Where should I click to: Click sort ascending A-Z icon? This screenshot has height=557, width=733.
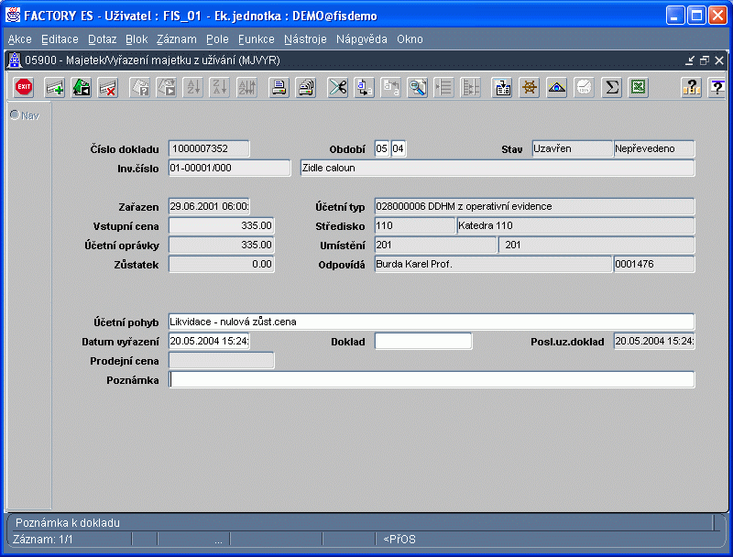193,87
